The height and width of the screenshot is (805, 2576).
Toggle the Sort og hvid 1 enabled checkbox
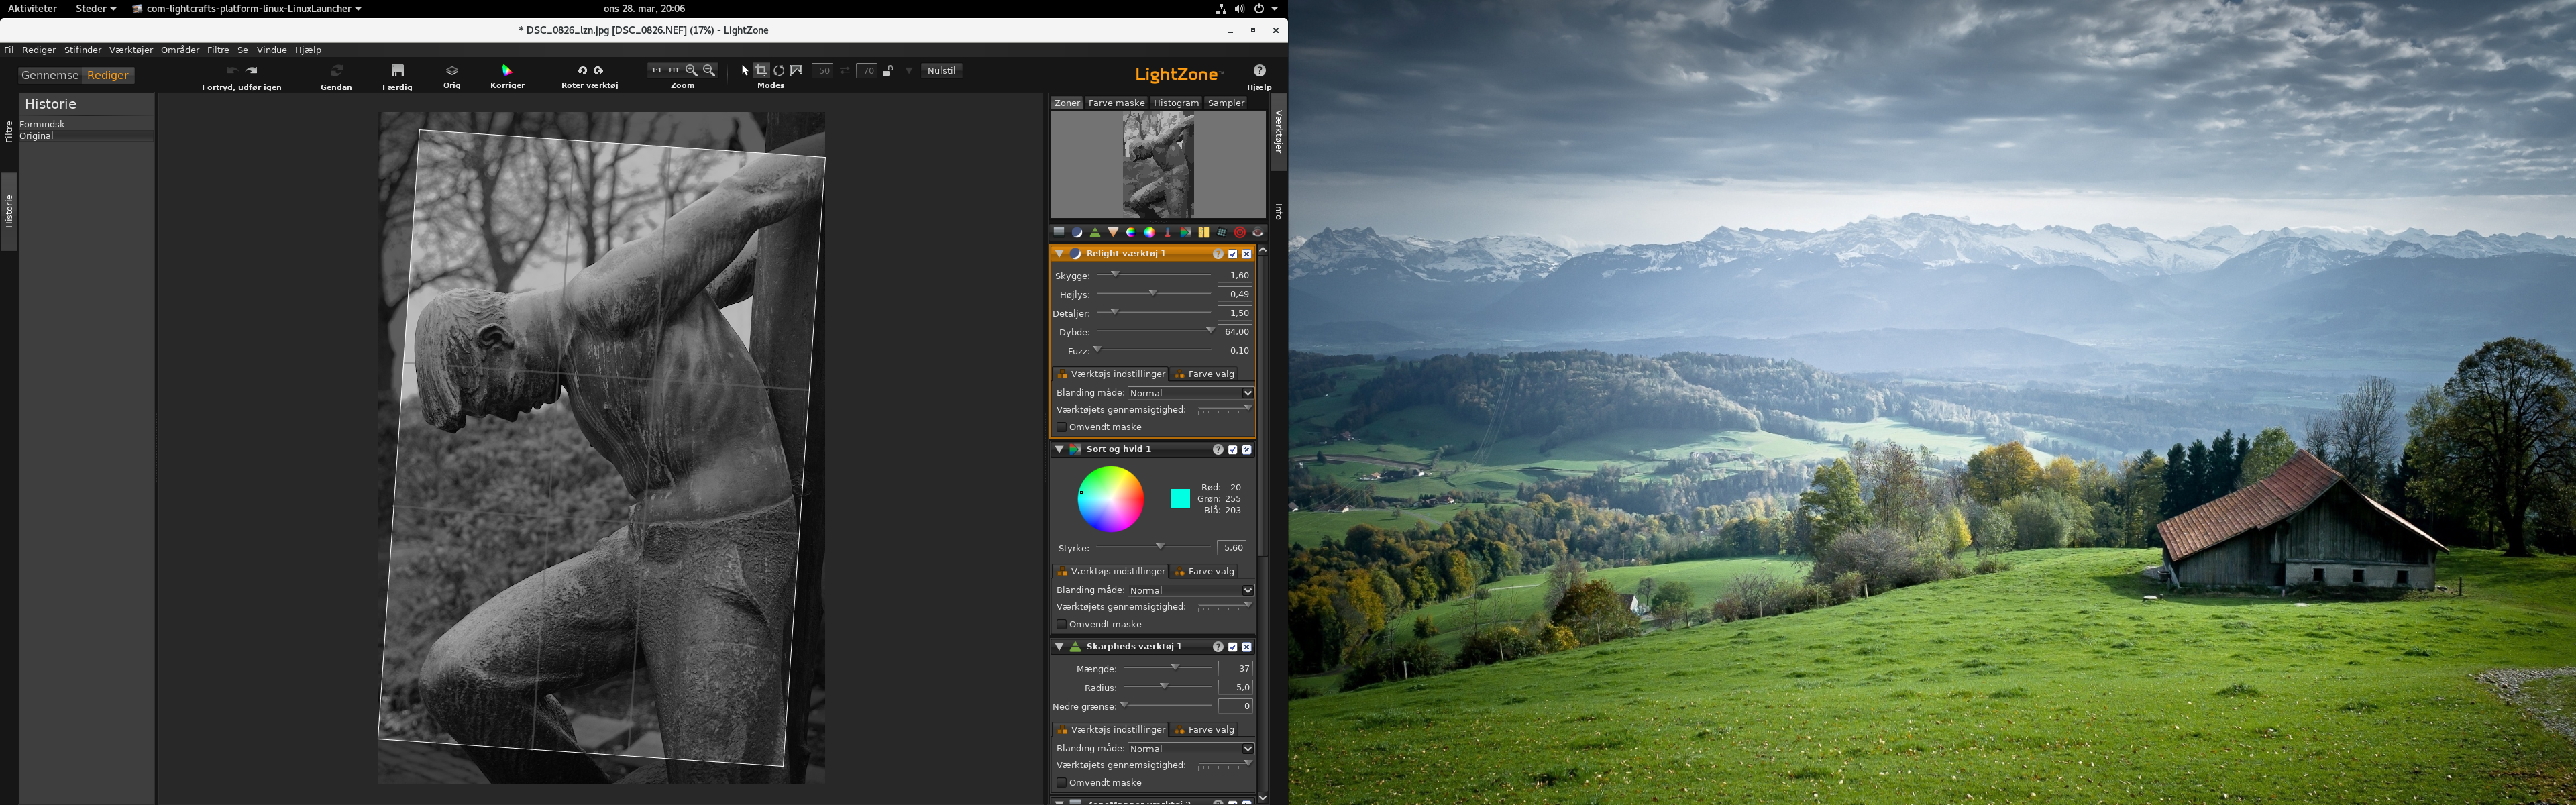click(1232, 450)
